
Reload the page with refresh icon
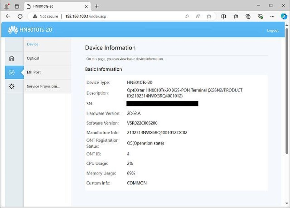point(20,16)
